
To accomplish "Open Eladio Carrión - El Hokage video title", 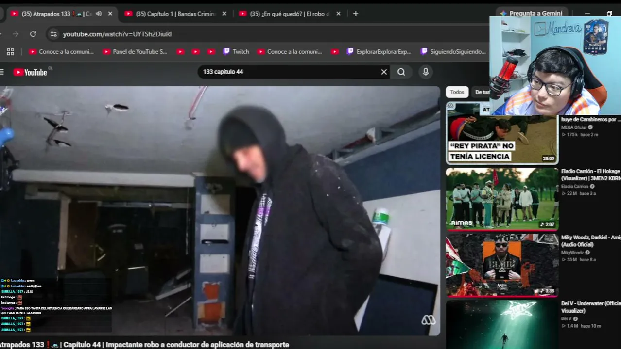I will click(x=590, y=174).
